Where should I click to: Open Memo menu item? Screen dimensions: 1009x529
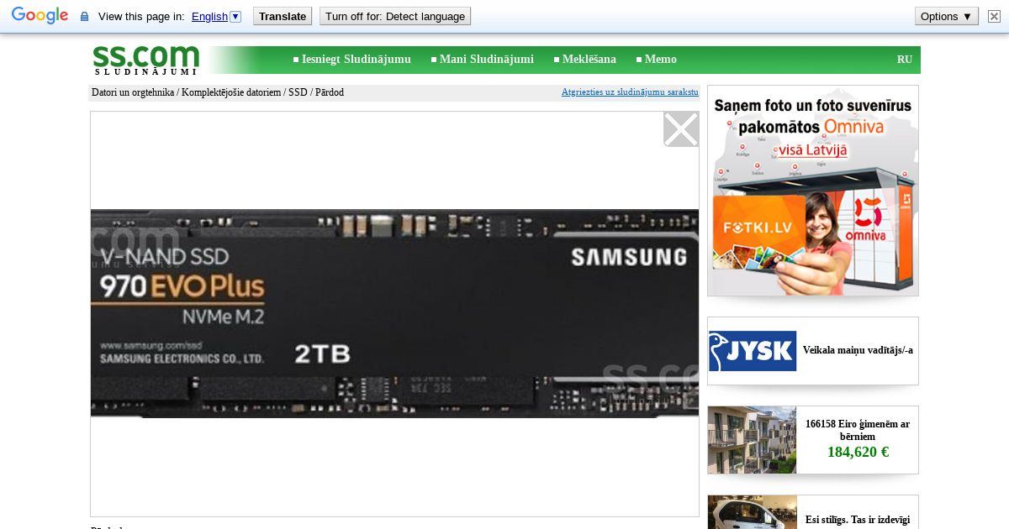(660, 59)
